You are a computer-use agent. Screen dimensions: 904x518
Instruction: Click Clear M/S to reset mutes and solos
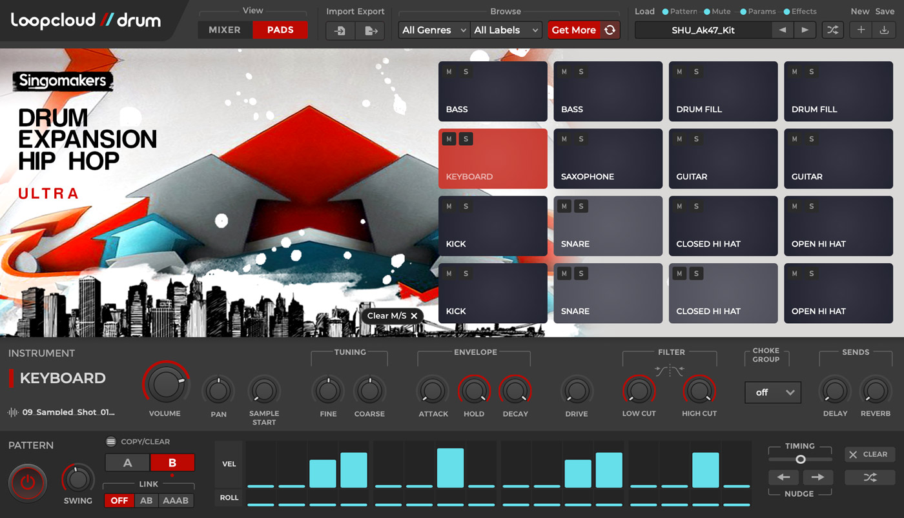point(393,316)
